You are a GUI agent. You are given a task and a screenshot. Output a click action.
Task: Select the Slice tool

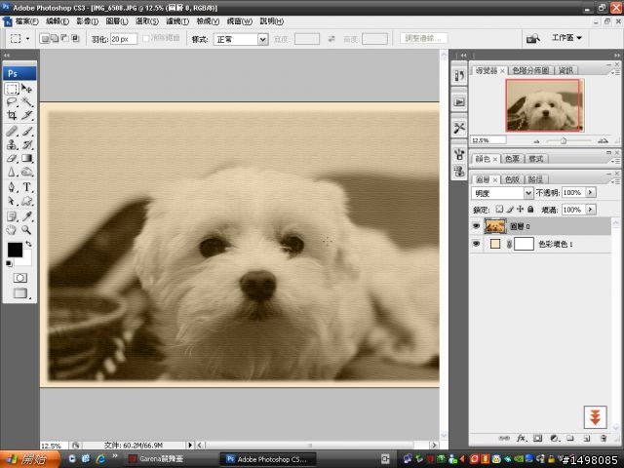point(26,115)
